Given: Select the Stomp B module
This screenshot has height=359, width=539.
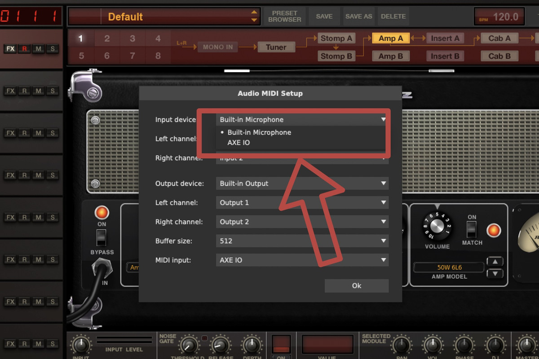Looking at the screenshot, I should 336,56.
